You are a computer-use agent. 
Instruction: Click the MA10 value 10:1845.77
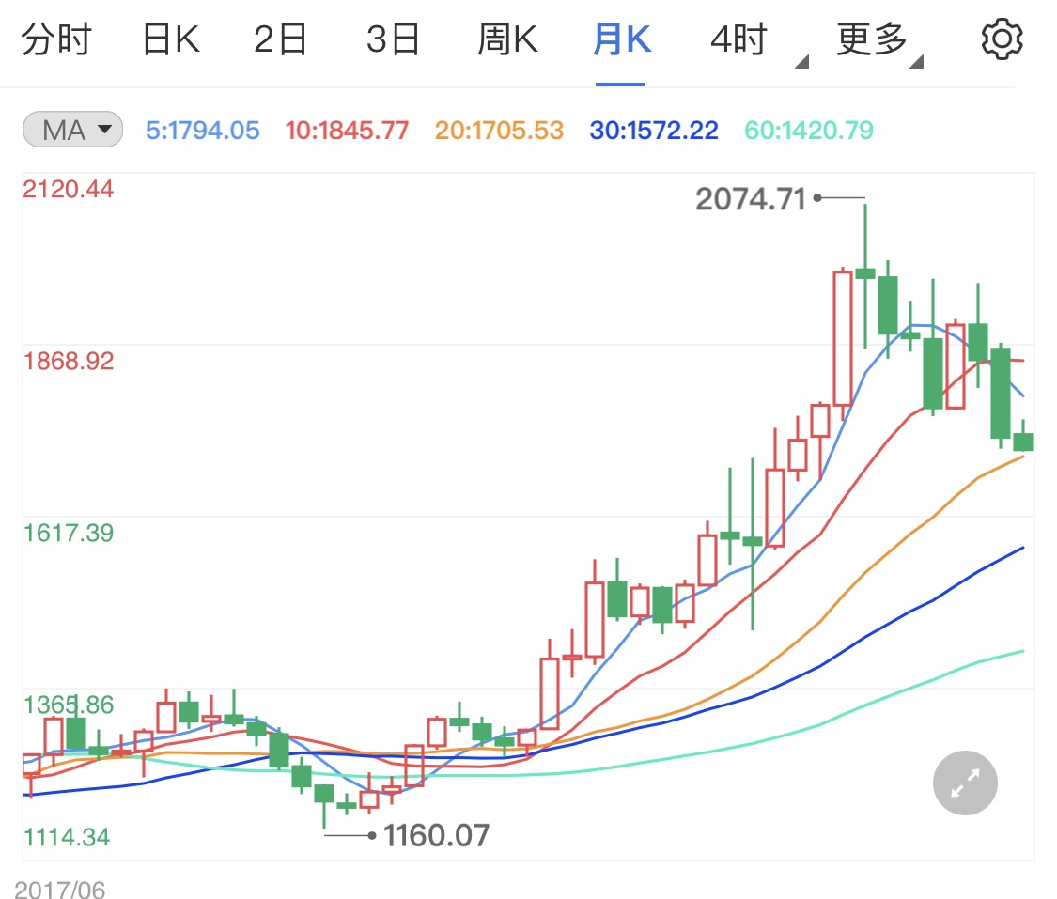[x=347, y=130]
